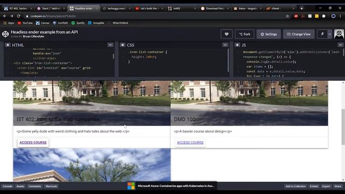Reload the page

click(x=19, y=16)
